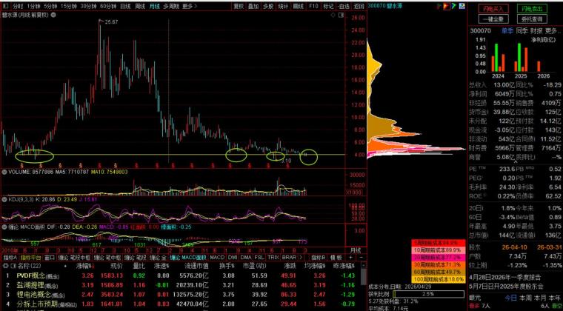The height and width of the screenshot is (311, 563).
Task: Click the 叠加 overlay button
Action: [x=253, y=6]
